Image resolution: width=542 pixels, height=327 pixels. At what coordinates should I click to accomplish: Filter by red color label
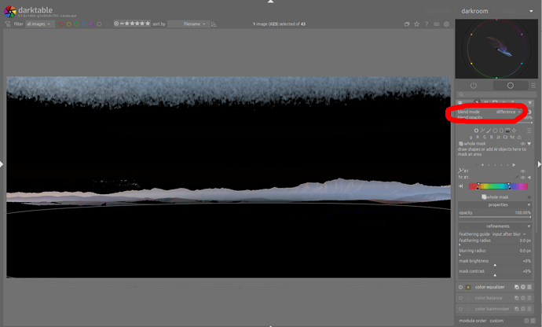(x=61, y=24)
